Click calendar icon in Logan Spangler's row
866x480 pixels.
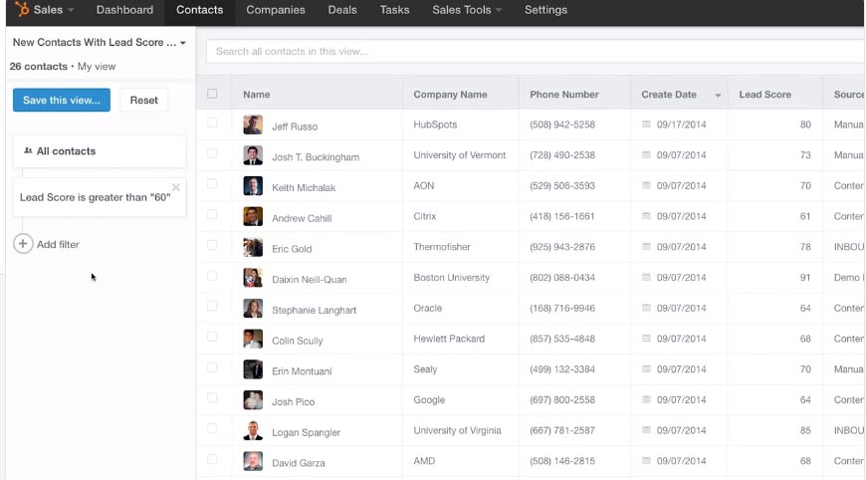click(x=646, y=430)
